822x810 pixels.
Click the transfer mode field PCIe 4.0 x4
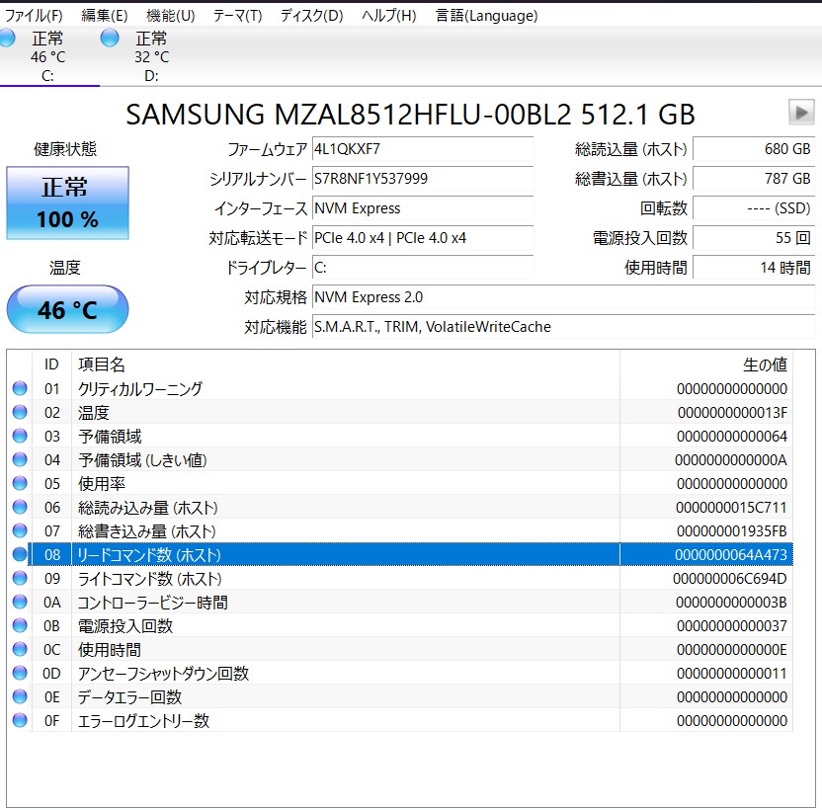point(423,238)
